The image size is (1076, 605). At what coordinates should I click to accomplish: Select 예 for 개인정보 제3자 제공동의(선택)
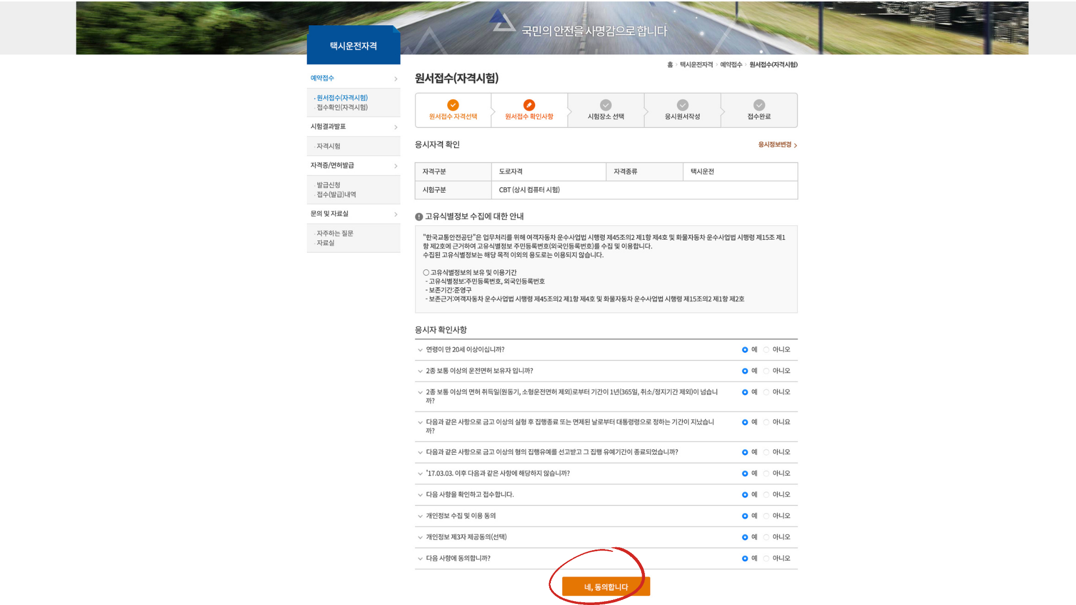pos(745,537)
